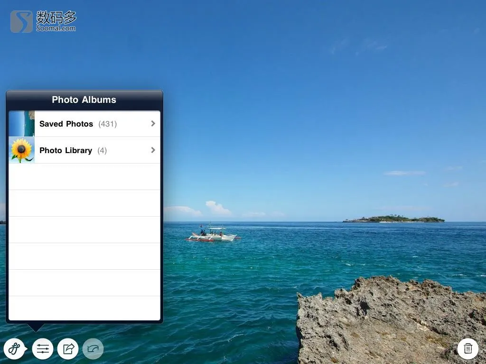Screen dimensions: 486x364
Task: Tap the script logo icon in bottom toolbar
Action: [x=14, y=349]
